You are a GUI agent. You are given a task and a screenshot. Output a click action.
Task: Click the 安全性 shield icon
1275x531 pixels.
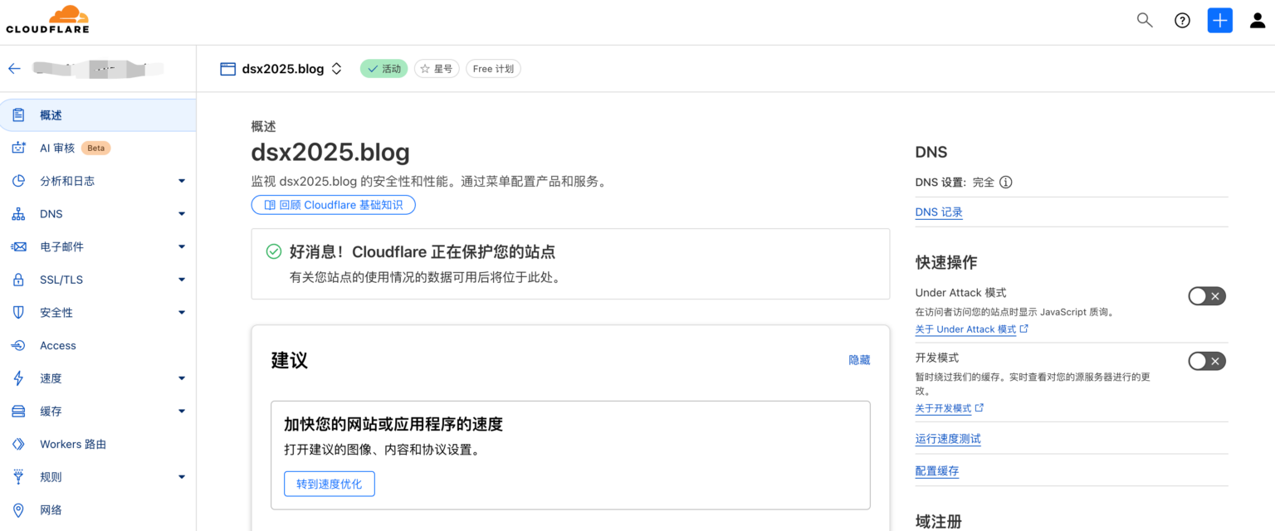pyautogui.click(x=18, y=312)
